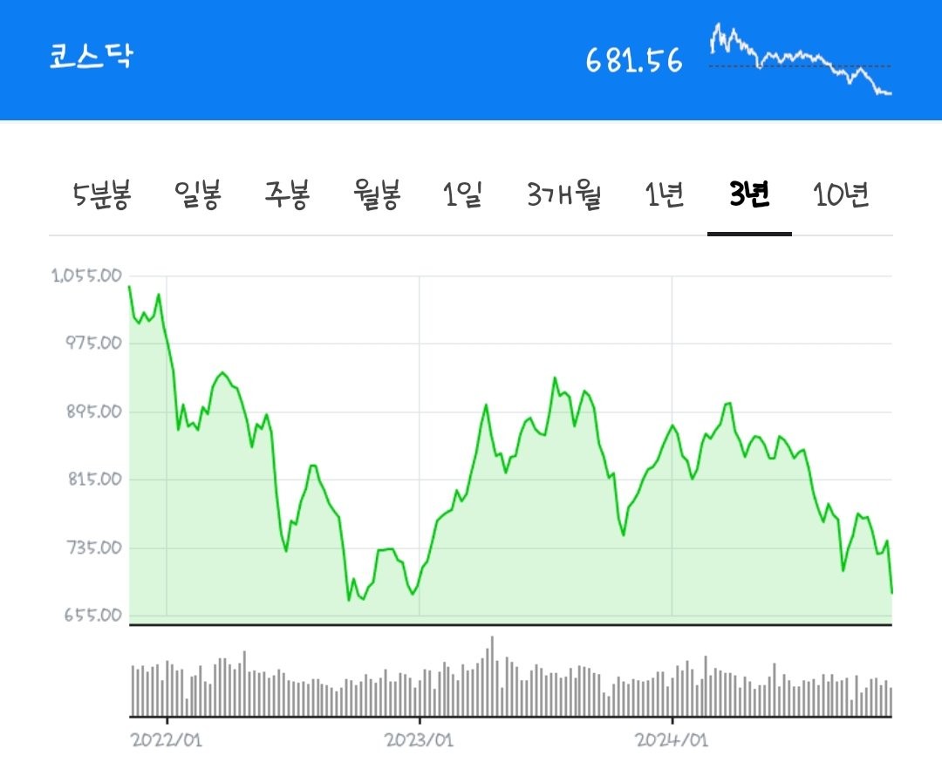
Task: Open the 주봉 chart tab
Action: [287, 194]
